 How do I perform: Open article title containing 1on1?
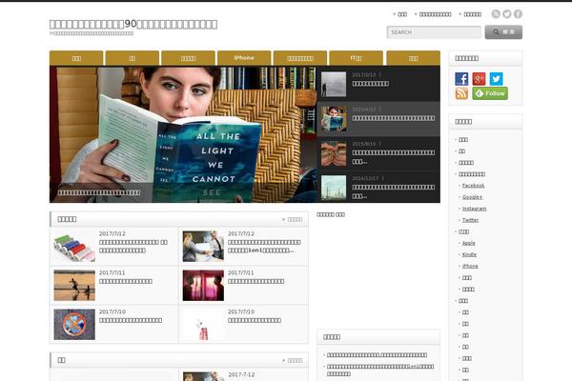coord(264,247)
